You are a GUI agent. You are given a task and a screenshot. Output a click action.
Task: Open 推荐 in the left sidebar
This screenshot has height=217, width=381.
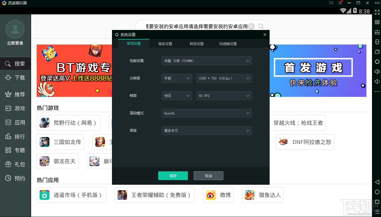(x=15, y=95)
